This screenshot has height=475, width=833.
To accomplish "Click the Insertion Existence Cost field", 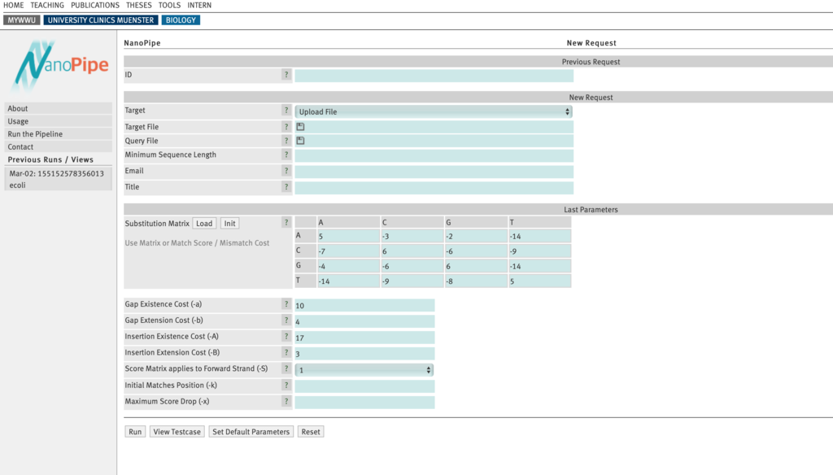I will [x=364, y=338].
